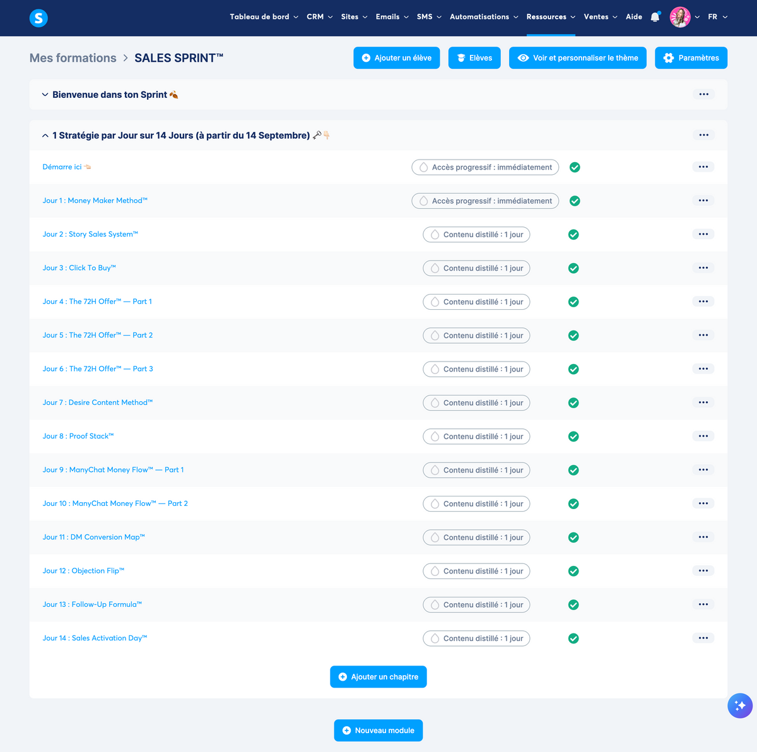Open three-dot menu for Jour 4 row

pyautogui.click(x=703, y=302)
